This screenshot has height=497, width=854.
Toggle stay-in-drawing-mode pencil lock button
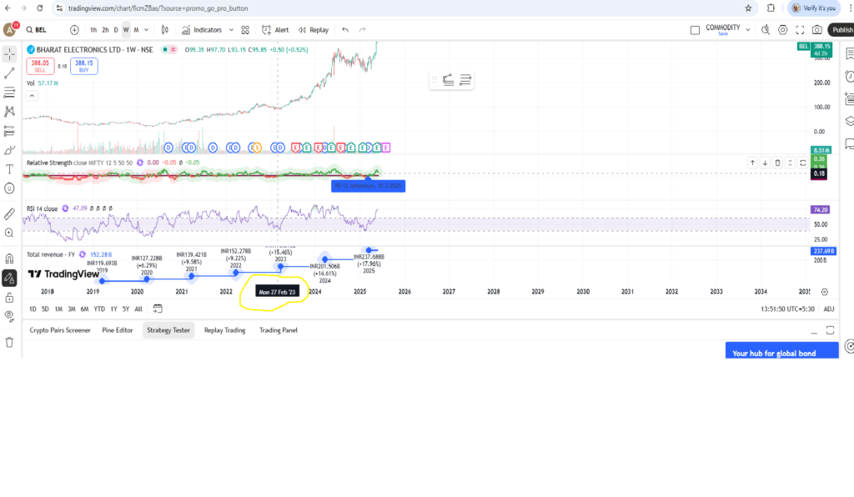[x=9, y=279]
